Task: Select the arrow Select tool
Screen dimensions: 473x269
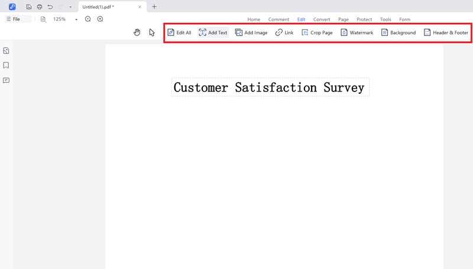Action: coord(152,32)
